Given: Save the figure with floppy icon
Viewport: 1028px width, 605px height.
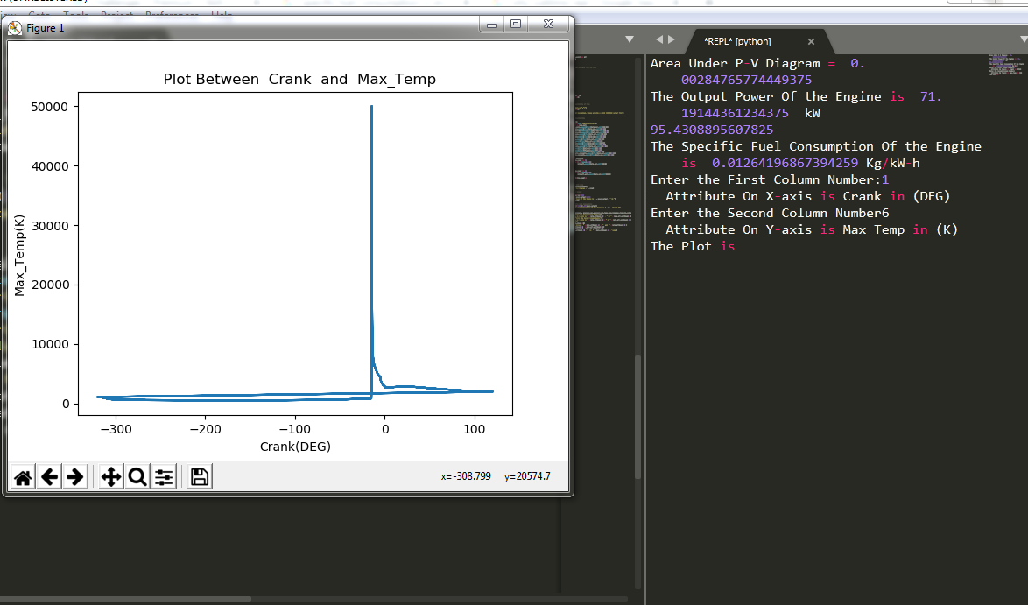Looking at the screenshot, I should click(x=199, y=477).
